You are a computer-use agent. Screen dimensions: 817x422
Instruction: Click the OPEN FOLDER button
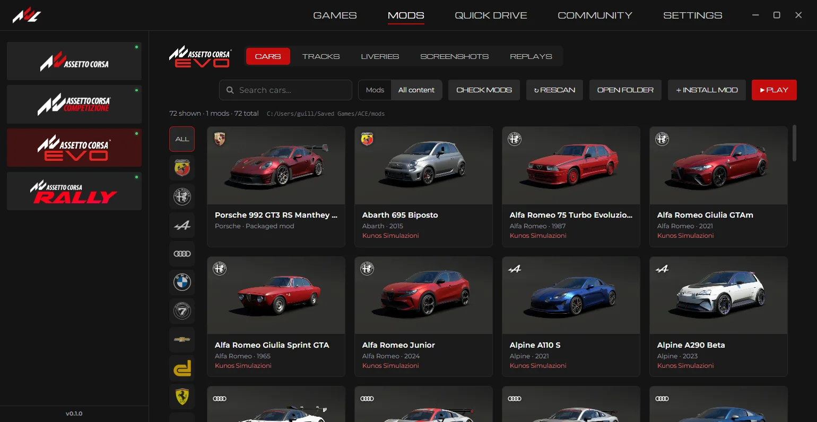click(x=625, y=90)
